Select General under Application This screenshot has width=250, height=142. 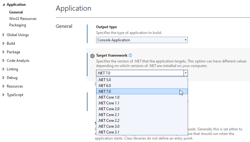[16, 12]
